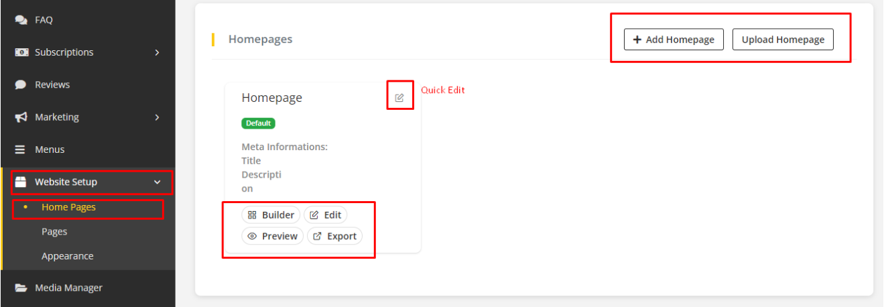886x307 pixels.
Task: Expand the Marketing submenu chevron
Action: pyautogui.click(x=157, y=117)
